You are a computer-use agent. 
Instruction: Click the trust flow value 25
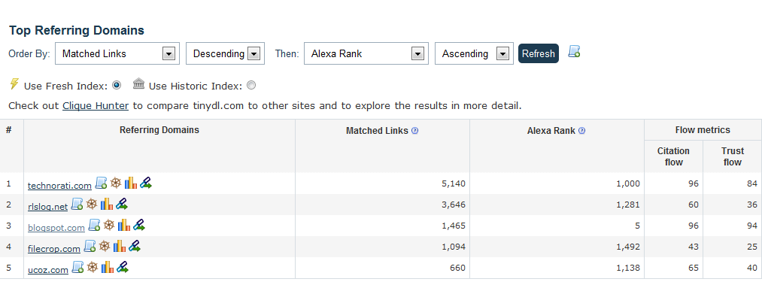752,247
